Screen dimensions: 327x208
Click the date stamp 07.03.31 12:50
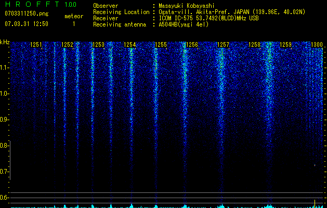27,24
